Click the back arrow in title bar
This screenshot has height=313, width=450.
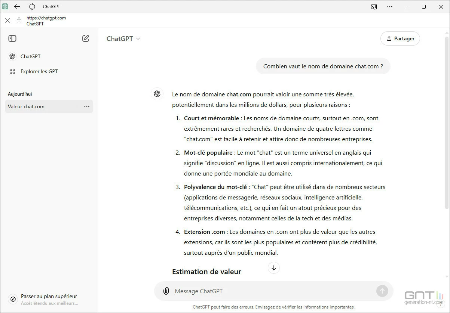(x=17, y=7)
